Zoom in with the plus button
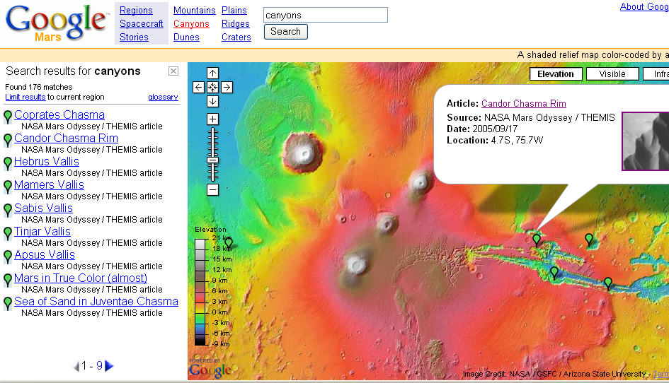This screenshot has width=669, height=383. point(212,119)
